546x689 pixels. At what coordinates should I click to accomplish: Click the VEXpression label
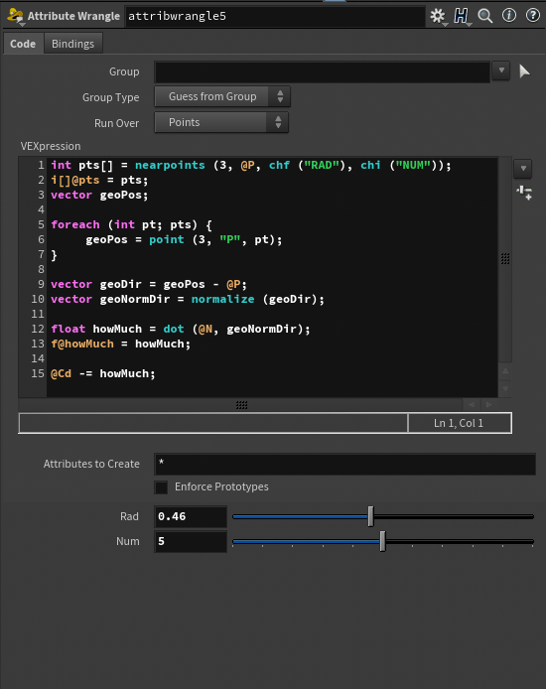51,146
